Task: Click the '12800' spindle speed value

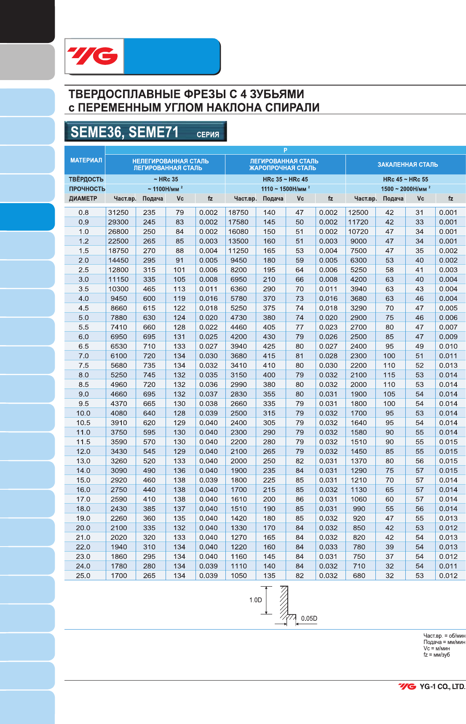Action: [x=118, y=270]
